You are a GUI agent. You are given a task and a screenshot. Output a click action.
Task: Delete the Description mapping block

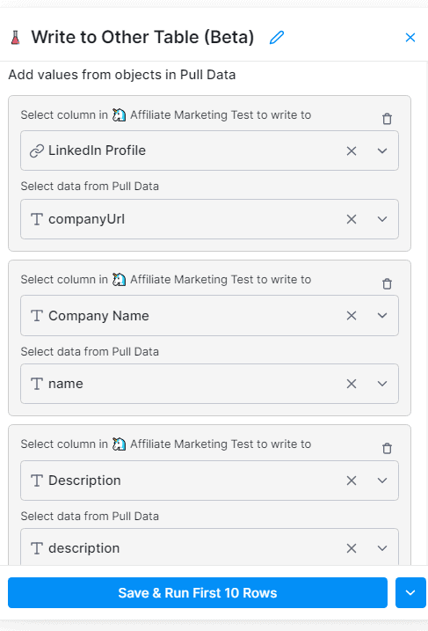pos(387,448)
